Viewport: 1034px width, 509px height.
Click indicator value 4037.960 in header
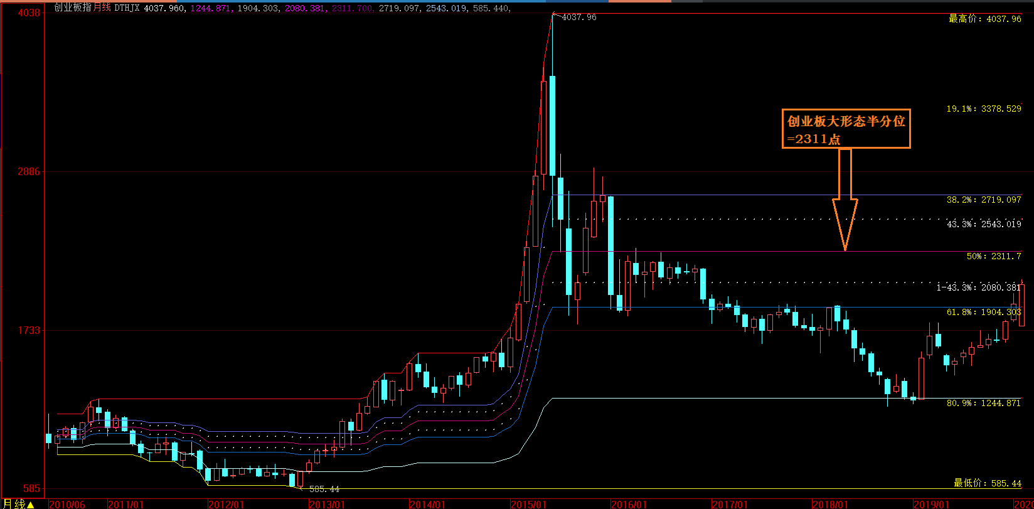coord(164,8)
